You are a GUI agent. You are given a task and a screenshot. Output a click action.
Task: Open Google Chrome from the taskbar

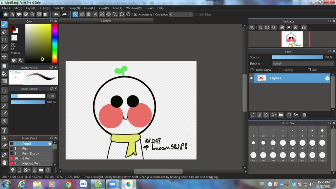(x=67, y=184)
